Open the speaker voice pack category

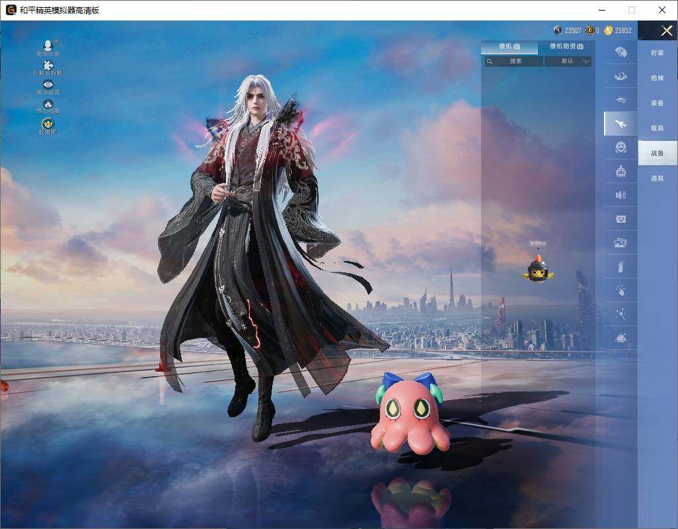pyautogui.click(x=621, y=196)
